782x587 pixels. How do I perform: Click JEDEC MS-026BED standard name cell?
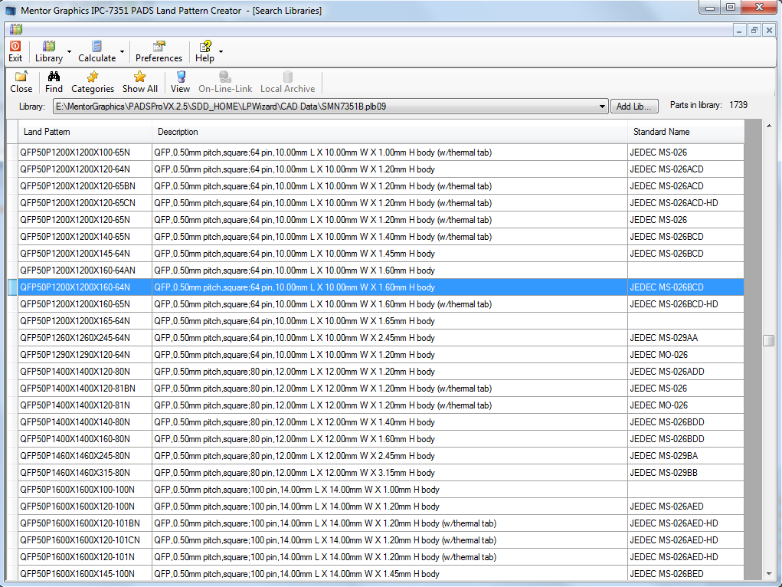coord(685,573)
